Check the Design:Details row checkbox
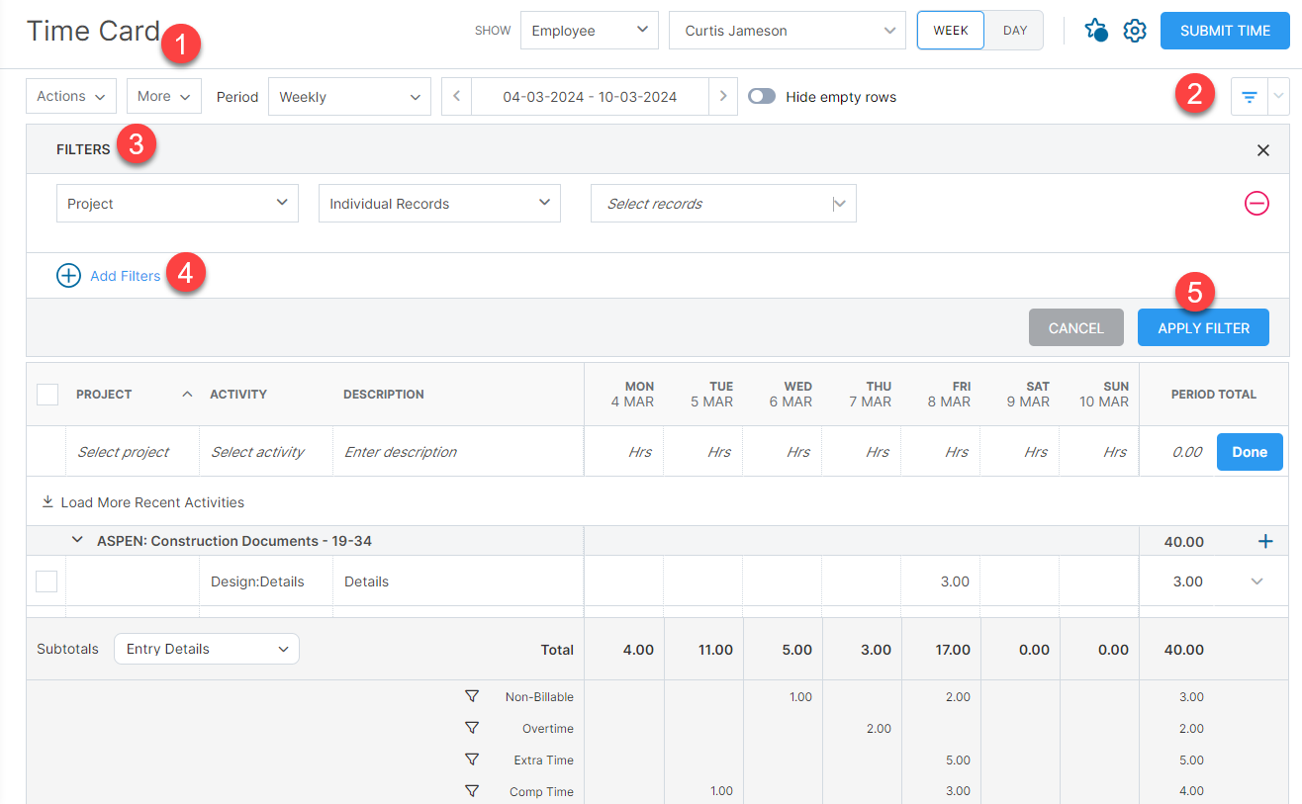The height and width of the screenshot is (804, 1302). point(46,581)
